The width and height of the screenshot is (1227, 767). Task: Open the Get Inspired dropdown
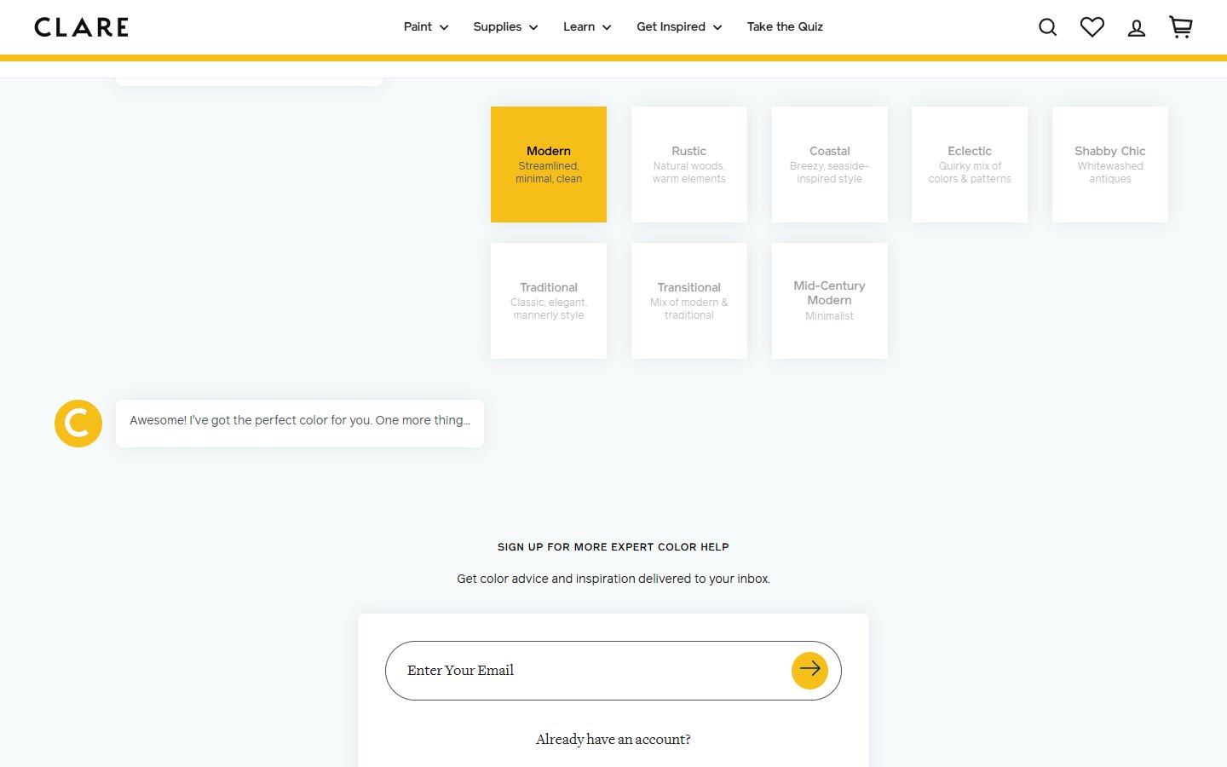(679, 27)
